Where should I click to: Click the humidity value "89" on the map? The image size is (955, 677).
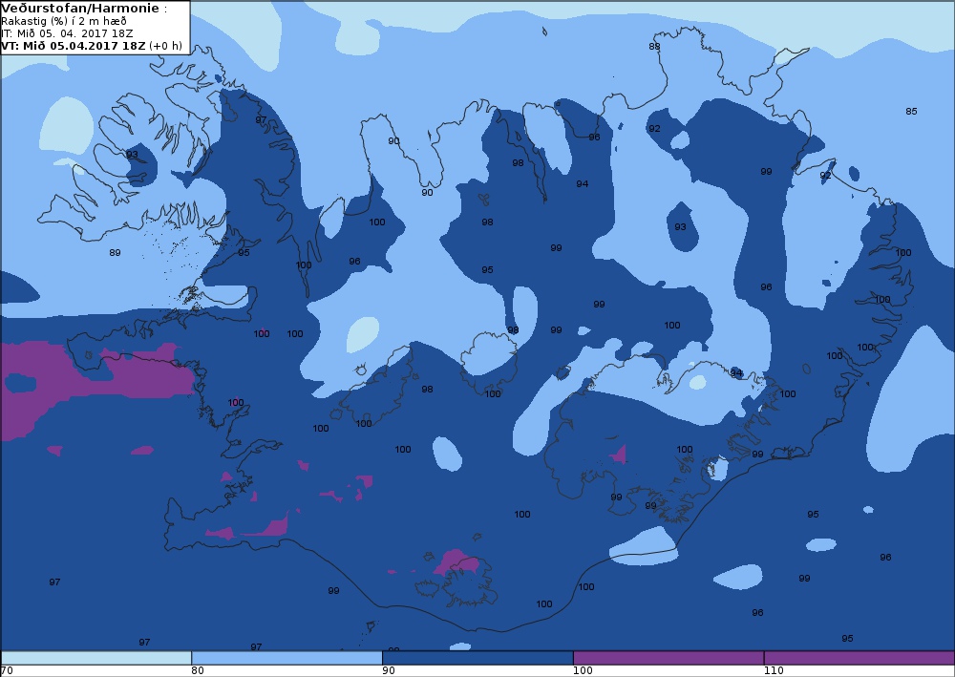pos(115,253)
